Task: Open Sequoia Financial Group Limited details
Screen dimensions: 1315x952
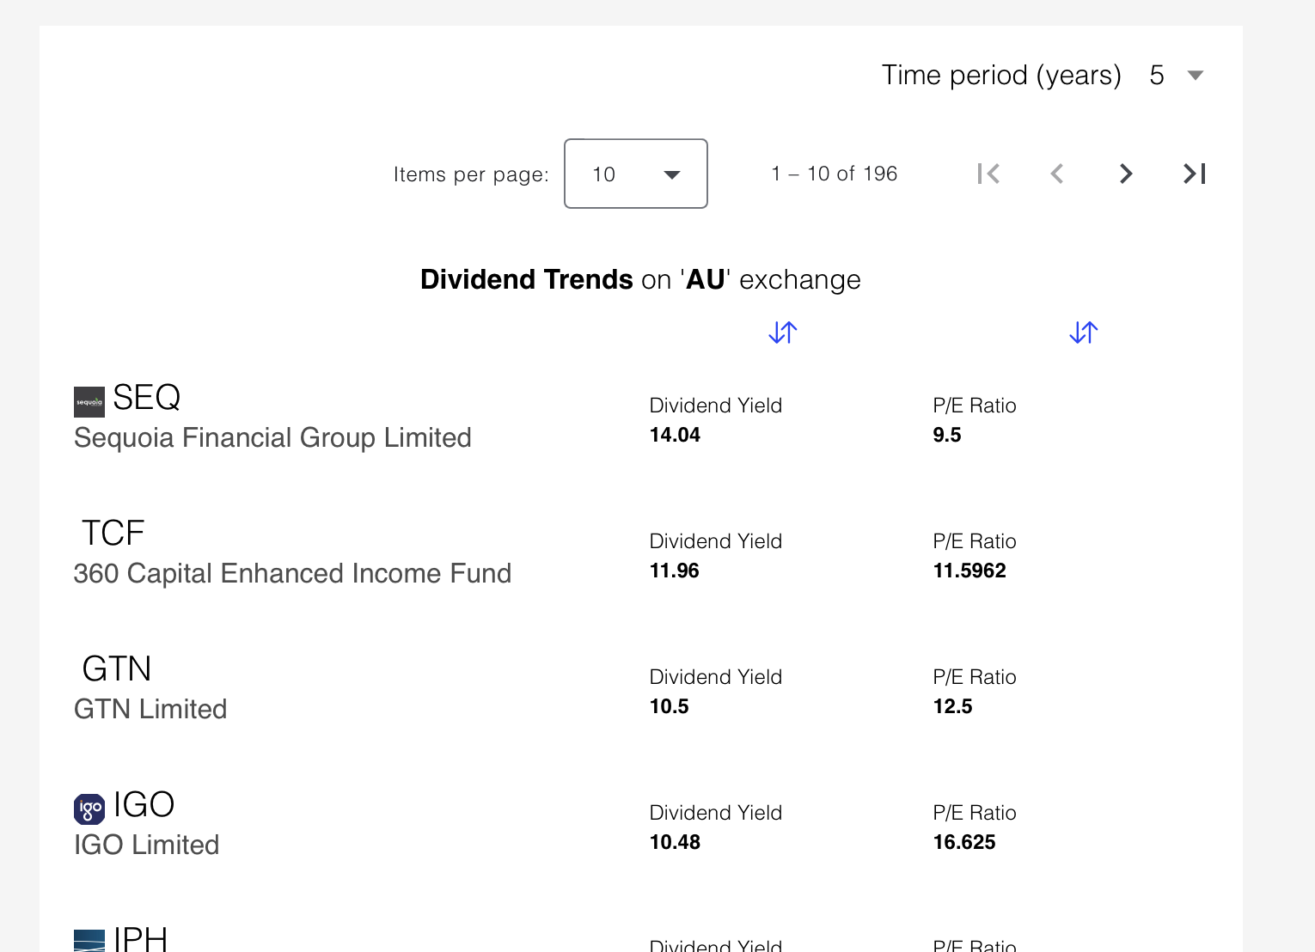Action: (x=272, y=437)
